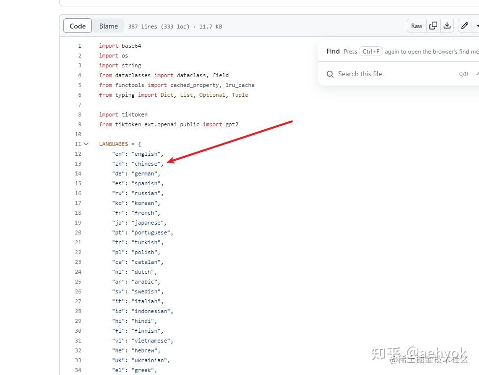The height and width of the screenshot is (375, 479).
Task: Select line number 34
Action: (x=78, y=370)
